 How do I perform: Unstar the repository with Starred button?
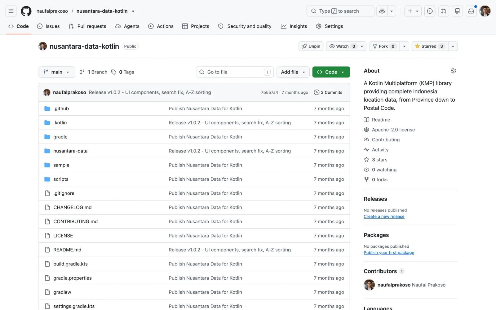pos(430,46)
